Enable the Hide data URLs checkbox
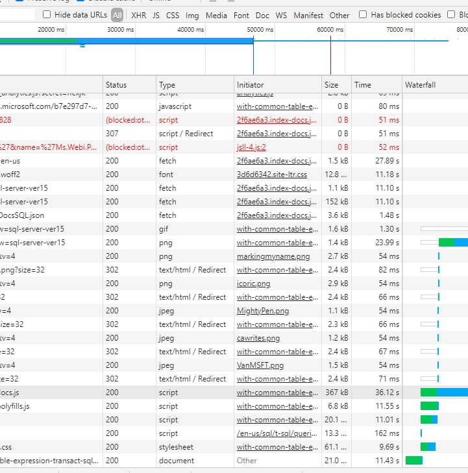 (47, 15)
